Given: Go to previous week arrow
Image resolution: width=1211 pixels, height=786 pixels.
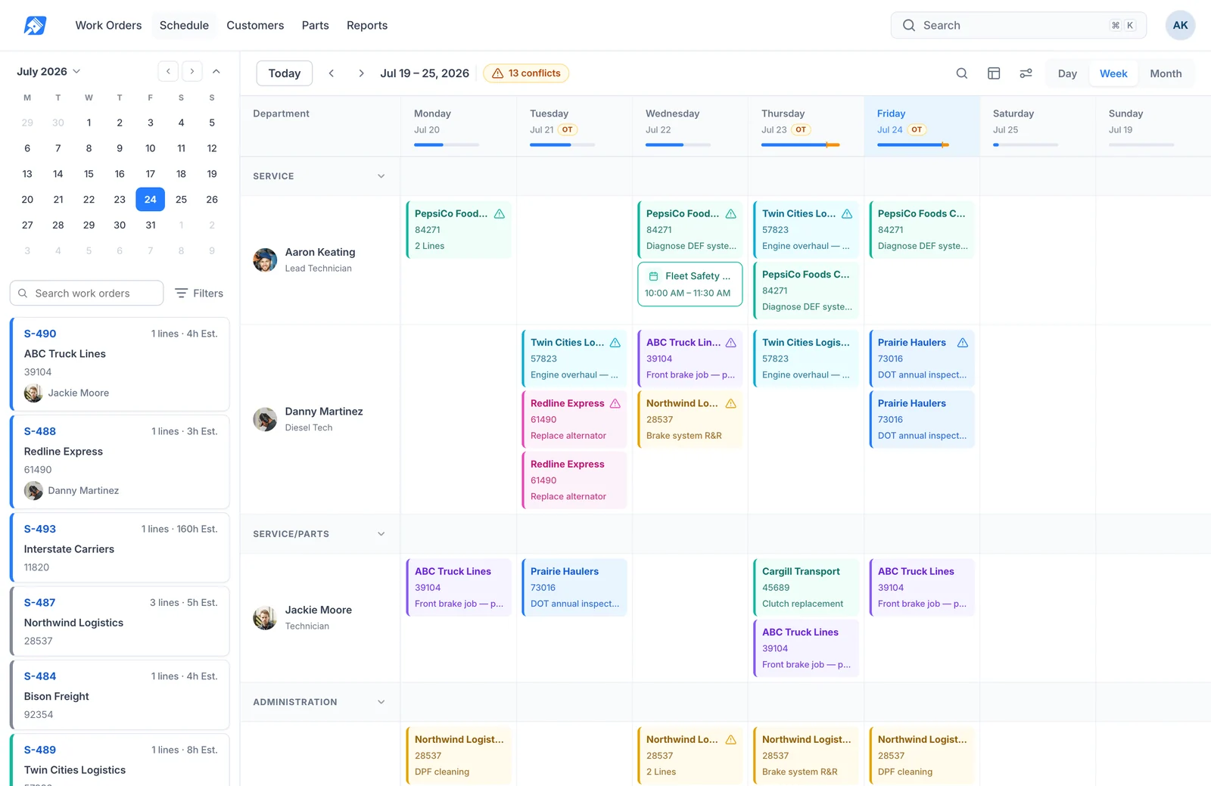Looking at the screenshot, I should click(331, 73).
